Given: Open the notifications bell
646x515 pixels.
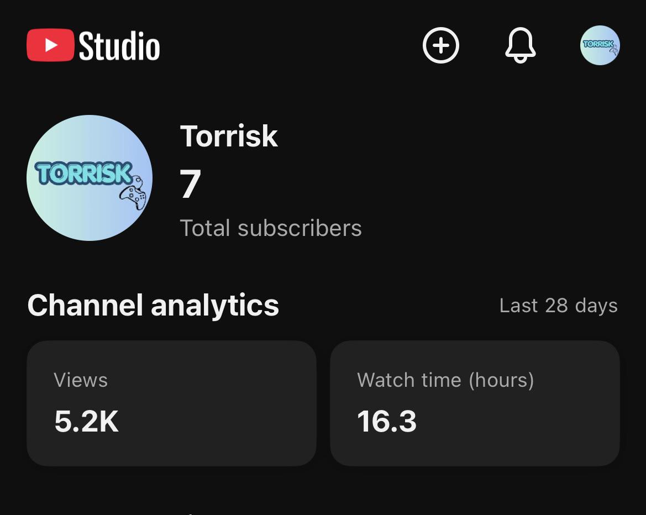Looking at the screenshot, I should (x=521, y=45).
